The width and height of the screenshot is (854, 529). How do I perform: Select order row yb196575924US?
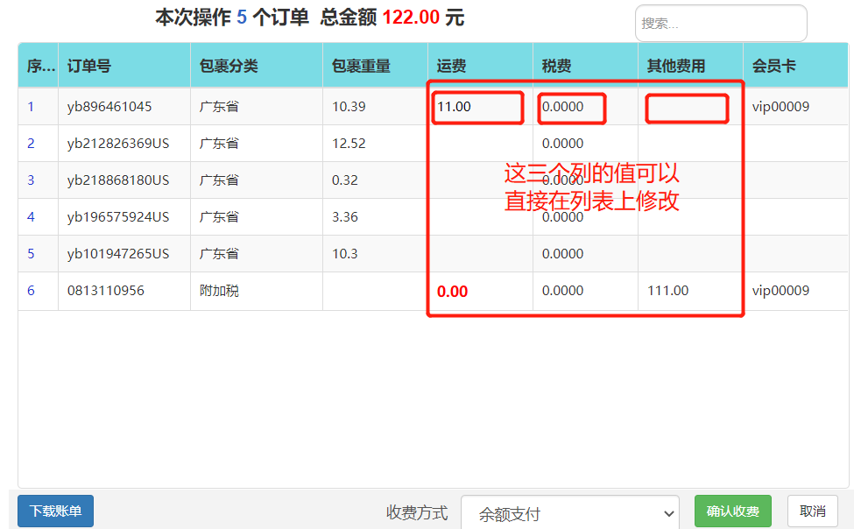point(433,217)
